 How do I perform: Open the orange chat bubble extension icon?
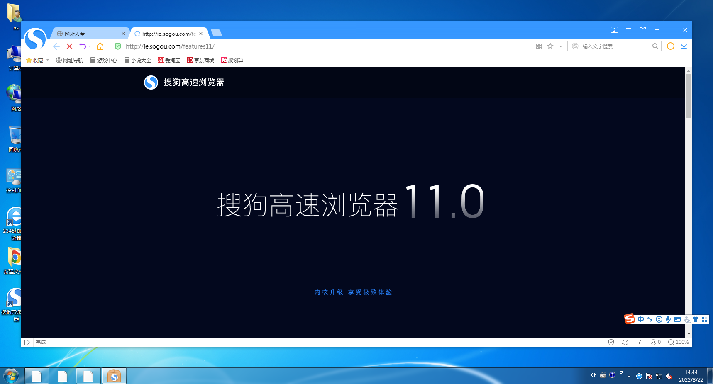coord(671,46)
